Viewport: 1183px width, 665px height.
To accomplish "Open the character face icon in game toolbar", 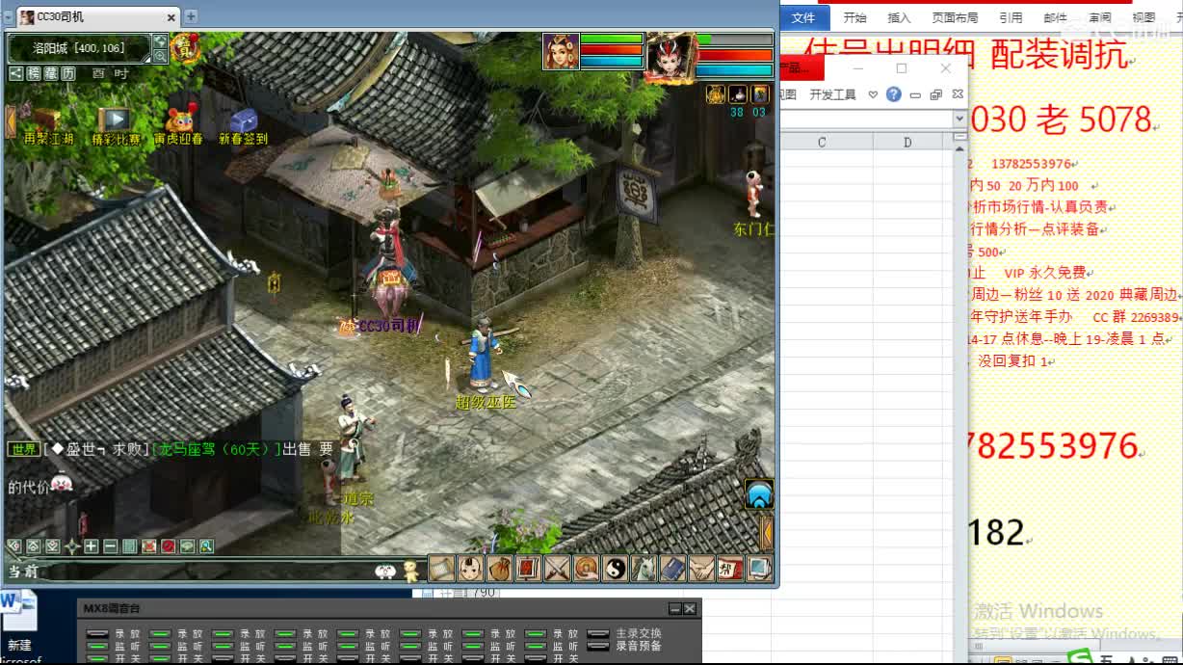I will pos(471,569).
